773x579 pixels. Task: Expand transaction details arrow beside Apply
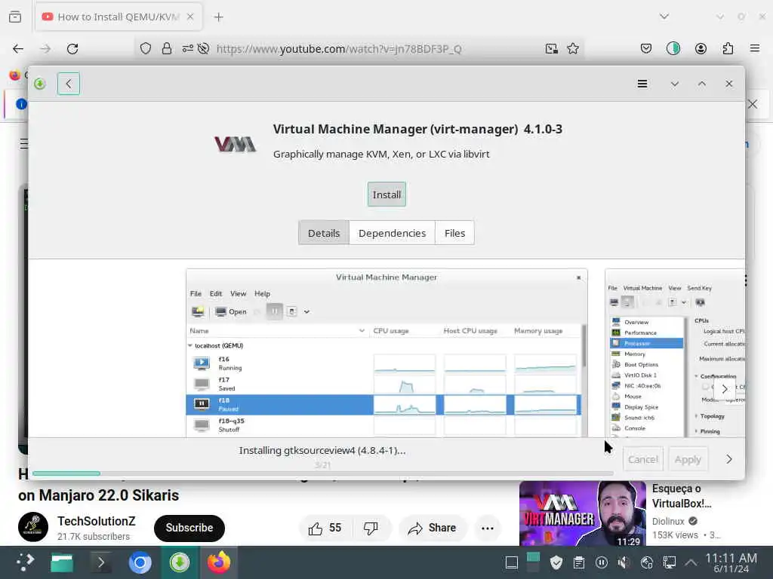tap(728, 459)
